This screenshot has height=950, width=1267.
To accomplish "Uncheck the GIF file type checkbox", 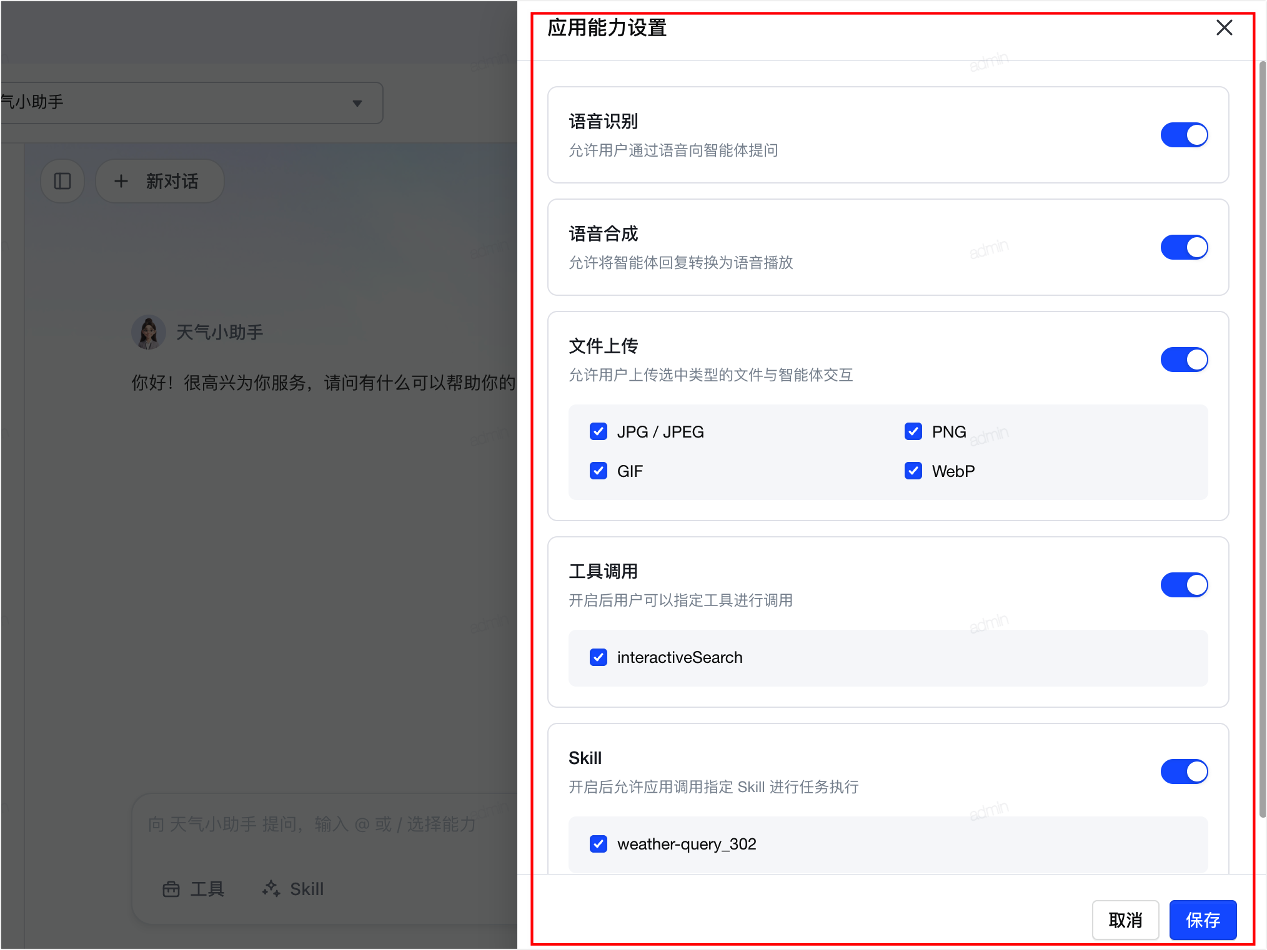I will pos(599,471).
